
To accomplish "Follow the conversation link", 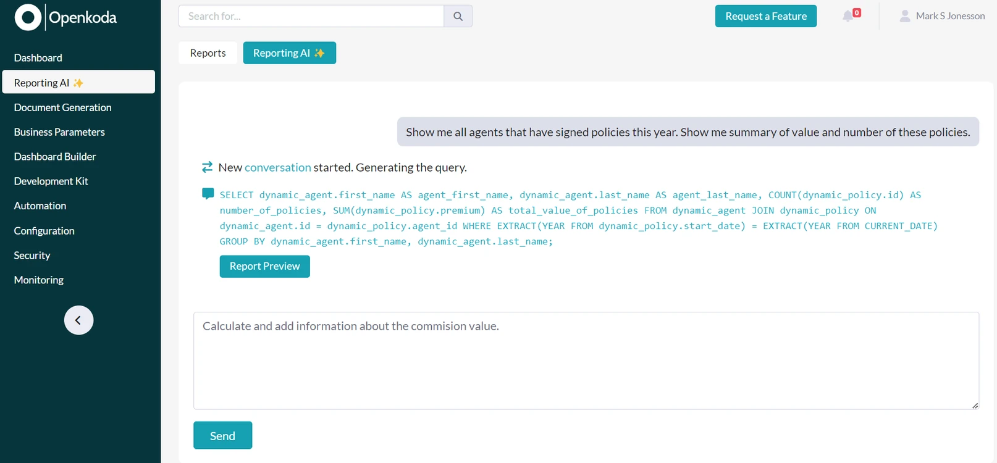I will point(278,167).
